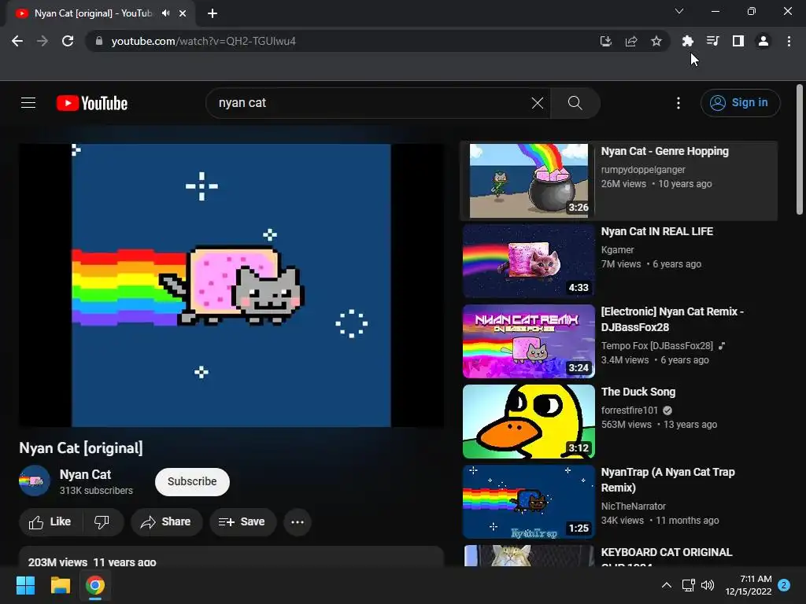The width and height of the screenshot is (806, 604).
Task: Open File Explorer from taskbar
Action: (x=60, y=585)
